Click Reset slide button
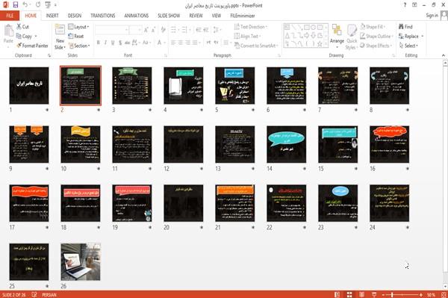Image resolution: width=448 pixels, height=298 pixels. (76, 37)
